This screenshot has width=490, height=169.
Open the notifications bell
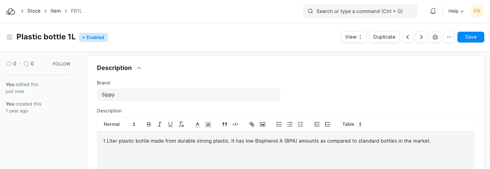[x=433, y=11]
